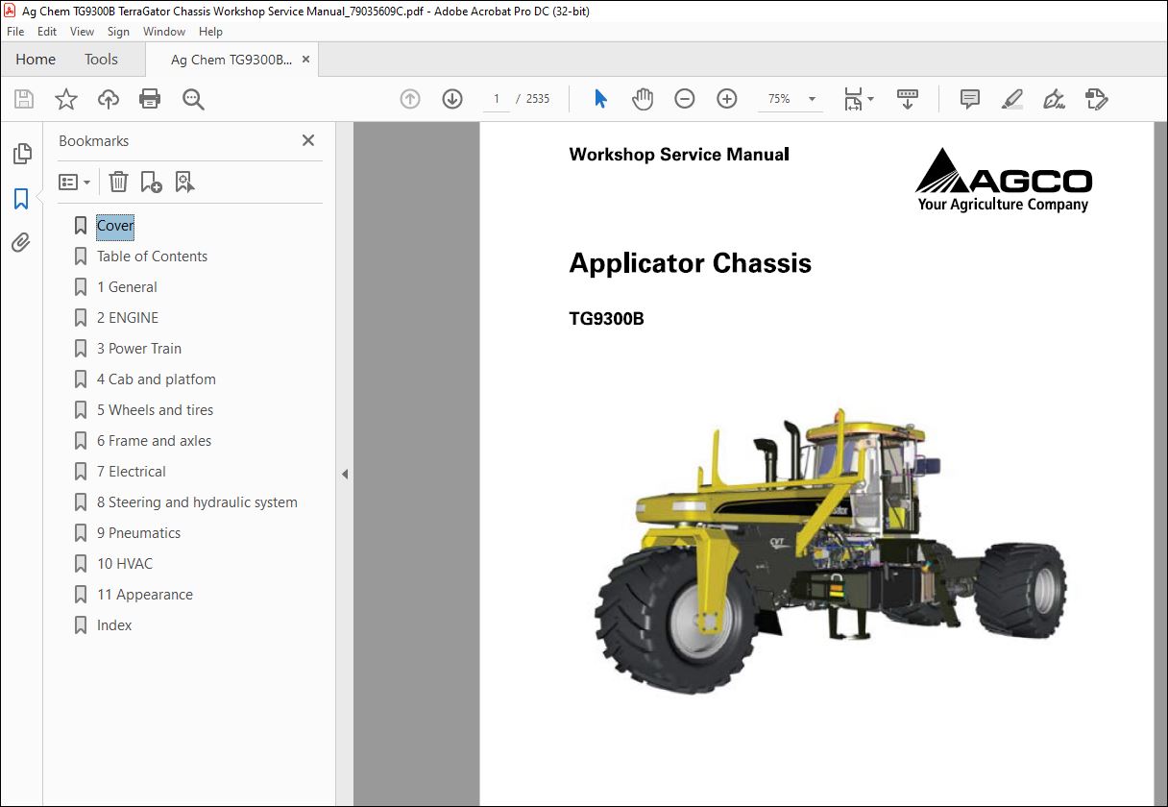Close the Bookmarks panel
This screenshot has width=1168, height=807.
[x=308, y=140]
